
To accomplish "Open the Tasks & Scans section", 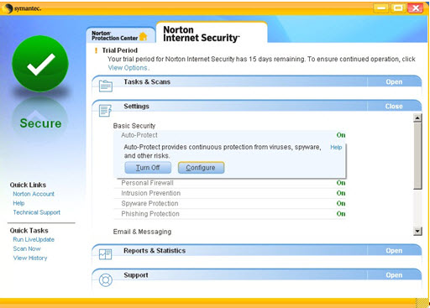I will tap(394, 82).
